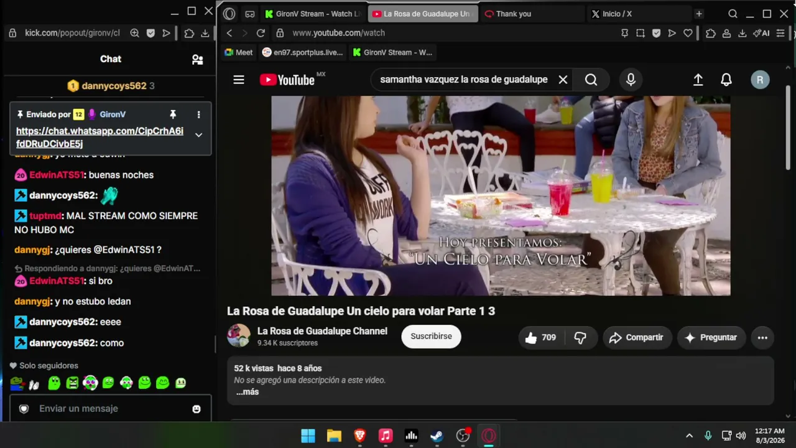Open more video actions three-dot menu

click(x=762, y=337)
